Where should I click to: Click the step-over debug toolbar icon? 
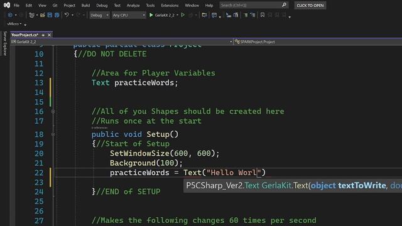tap(236, 15)
